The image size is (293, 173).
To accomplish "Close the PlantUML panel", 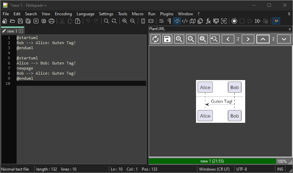I will pos(290,29).
